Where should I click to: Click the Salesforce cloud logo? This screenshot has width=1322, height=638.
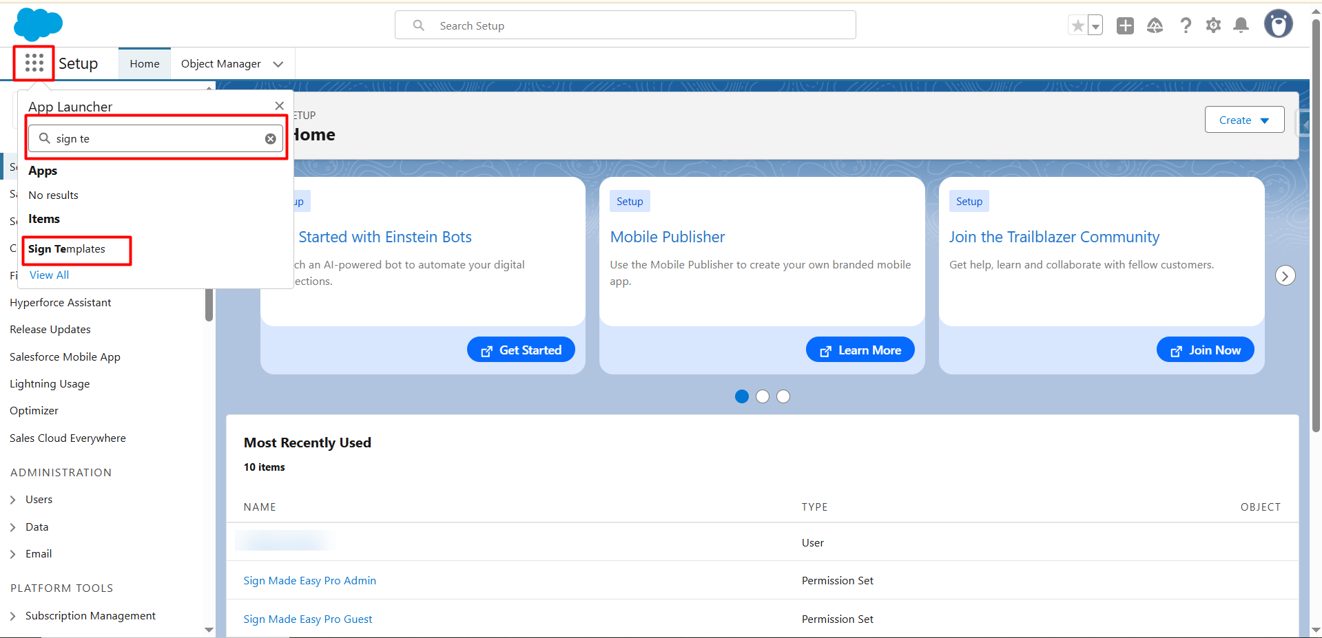[x=38, y=25]
